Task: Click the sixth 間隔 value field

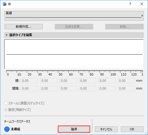Action: click(x=126, y=88)
